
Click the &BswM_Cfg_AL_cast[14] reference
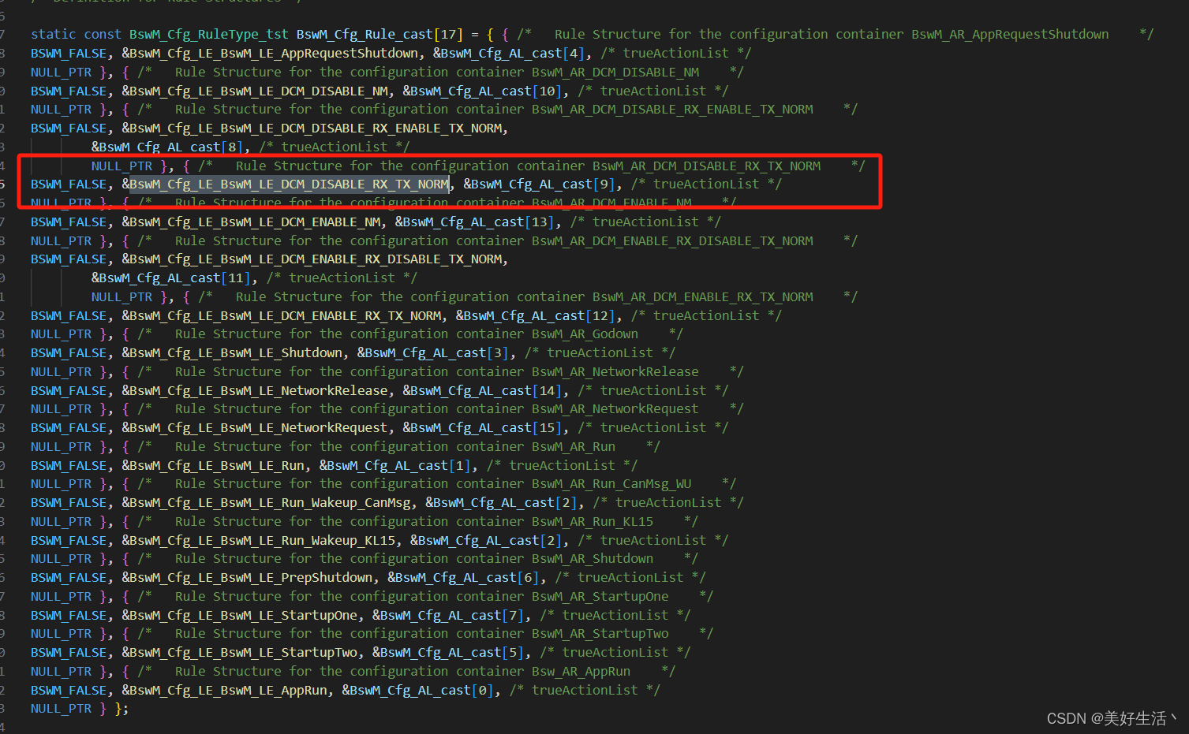click(x=482, y=390)
